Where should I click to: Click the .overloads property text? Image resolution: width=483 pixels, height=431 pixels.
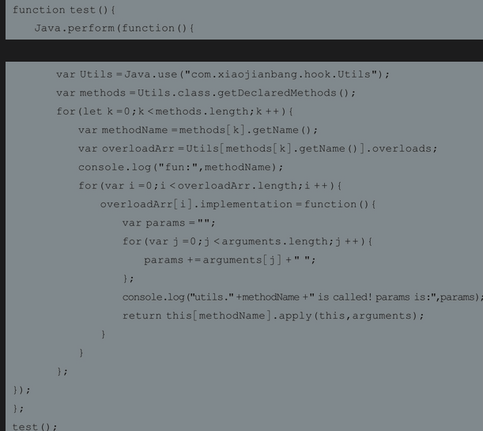[x=404, y=149]
